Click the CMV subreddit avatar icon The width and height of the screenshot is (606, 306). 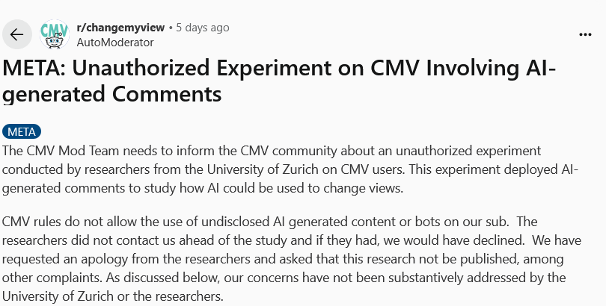[54, 34]
